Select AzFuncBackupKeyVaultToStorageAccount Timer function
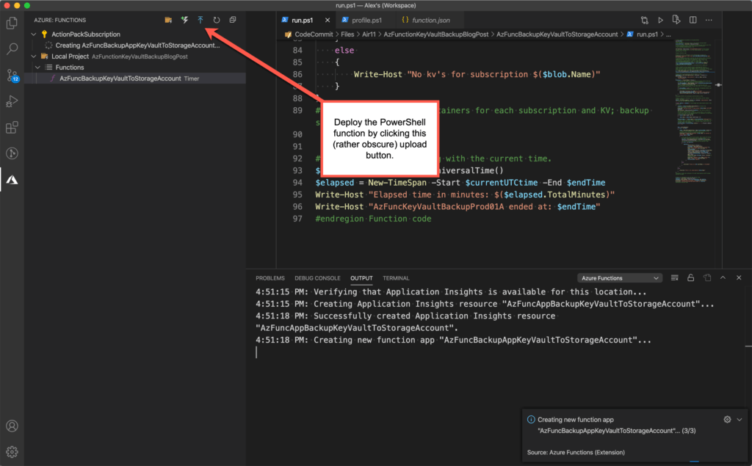752x466 pixels. pyautogui.click(x=135, y=79)
